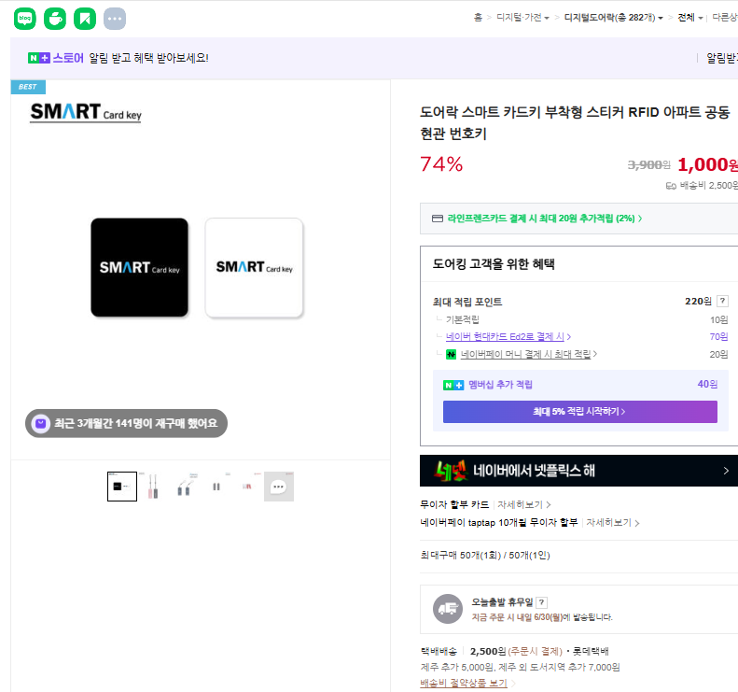Open 무이자 할부 카드 자세히보기

click(x=523, y=504)
